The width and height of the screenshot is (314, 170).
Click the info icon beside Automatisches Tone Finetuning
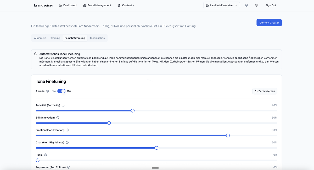(36, 54)
